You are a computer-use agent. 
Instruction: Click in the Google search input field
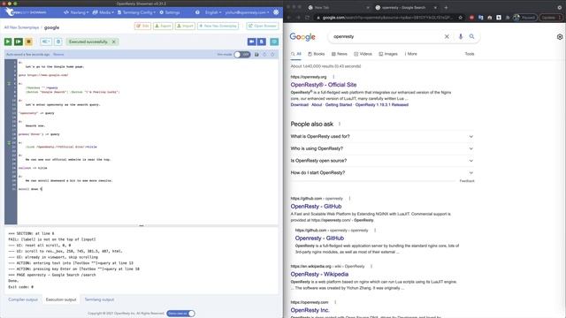click(x=386, y=36)
